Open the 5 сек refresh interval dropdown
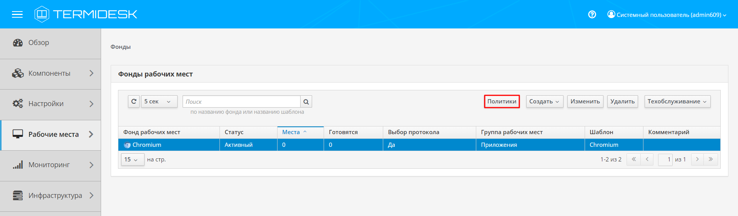This screenshot has height=216, width=738. pyautogui.click(x=159, y=101)
